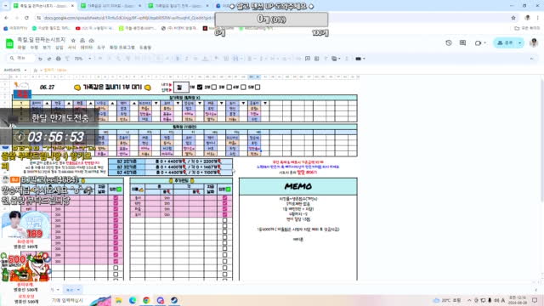
Task: Expand the share button dropdown arrow
Action: 519,42
